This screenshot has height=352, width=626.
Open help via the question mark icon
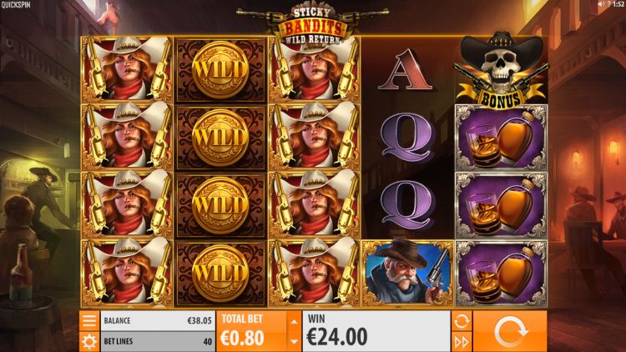pos(608,4)
